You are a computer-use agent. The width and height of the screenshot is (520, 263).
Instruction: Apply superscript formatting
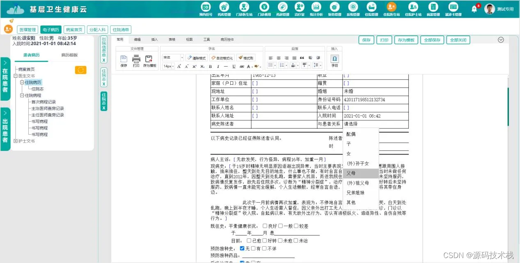point(195,66)
